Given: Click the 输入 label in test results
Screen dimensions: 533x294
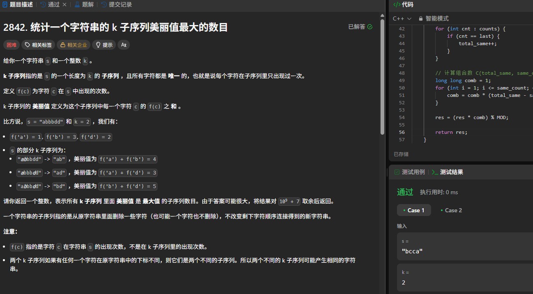Looking at the screenshot, I should pos(402,226).
